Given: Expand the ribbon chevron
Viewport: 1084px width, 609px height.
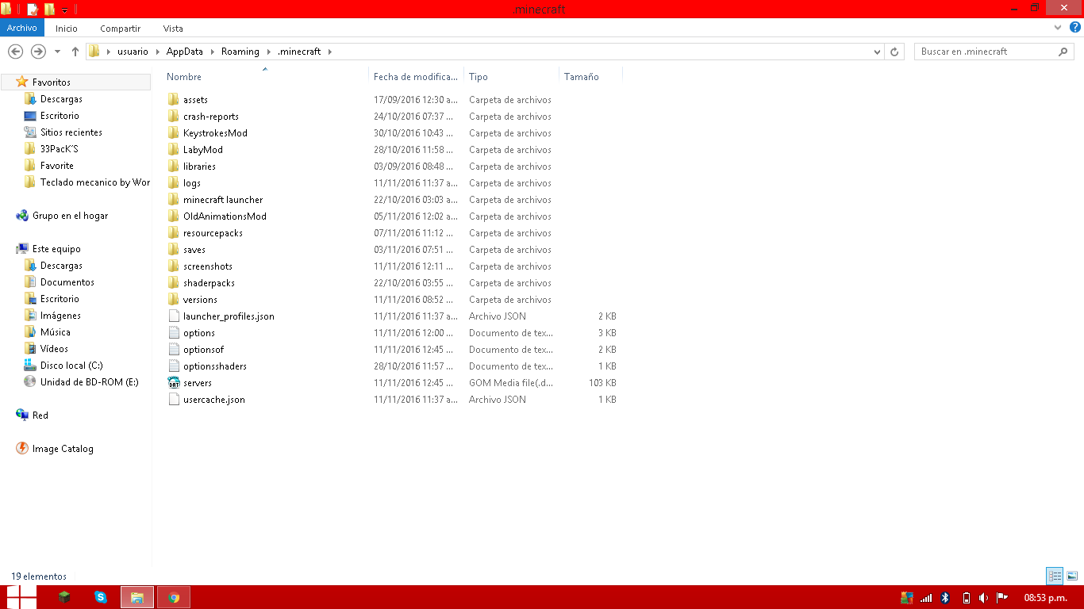Looking at the screenshot, I should coord(1059,28).
